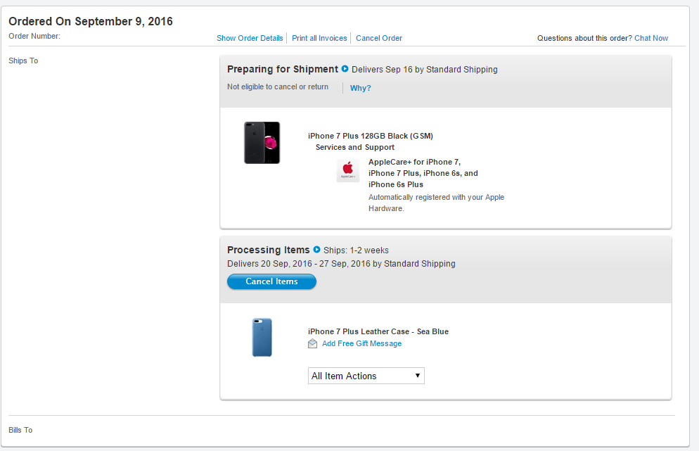This screenshot has width=699, height=451.
Task: Click the Preparing for Shipment heading
Action: click(283, 69)
